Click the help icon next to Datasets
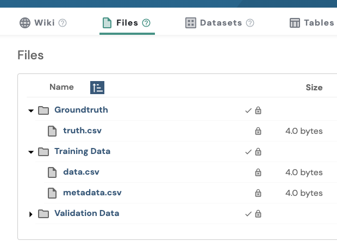Screen dimensions: 337x247 [250, 23]
